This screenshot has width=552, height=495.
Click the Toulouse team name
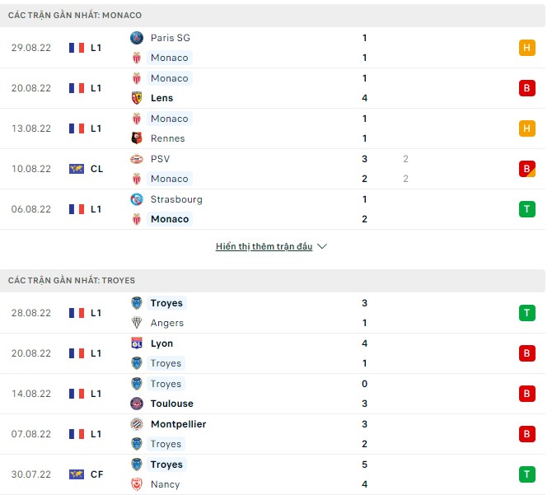click(x=171, y=404)
